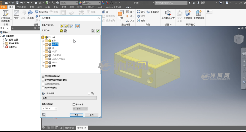
Task: Enable the 内存节约模式 checkbox
Action: point(43,88)
